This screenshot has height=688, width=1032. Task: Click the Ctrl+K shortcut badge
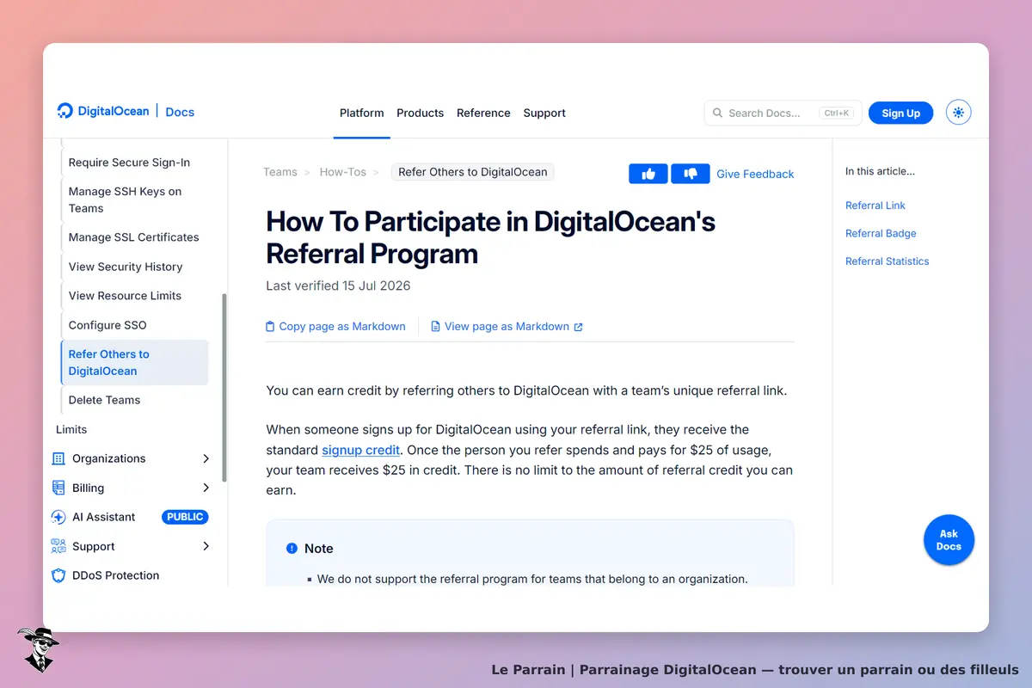[837, 113]
